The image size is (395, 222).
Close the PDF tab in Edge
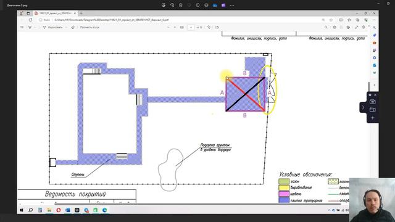pyautogui.click(x=75, y=13)
